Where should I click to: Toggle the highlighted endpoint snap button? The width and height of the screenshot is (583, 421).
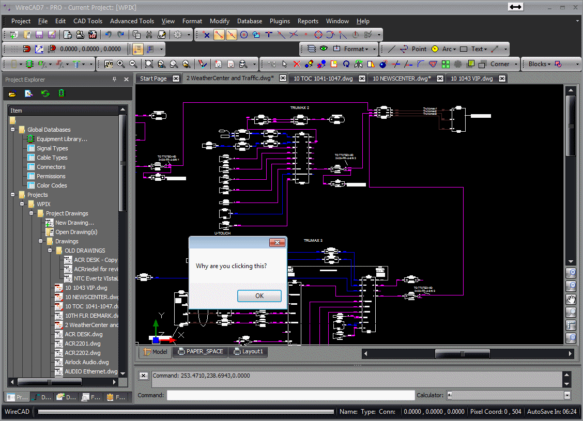[x=219, y=35]
